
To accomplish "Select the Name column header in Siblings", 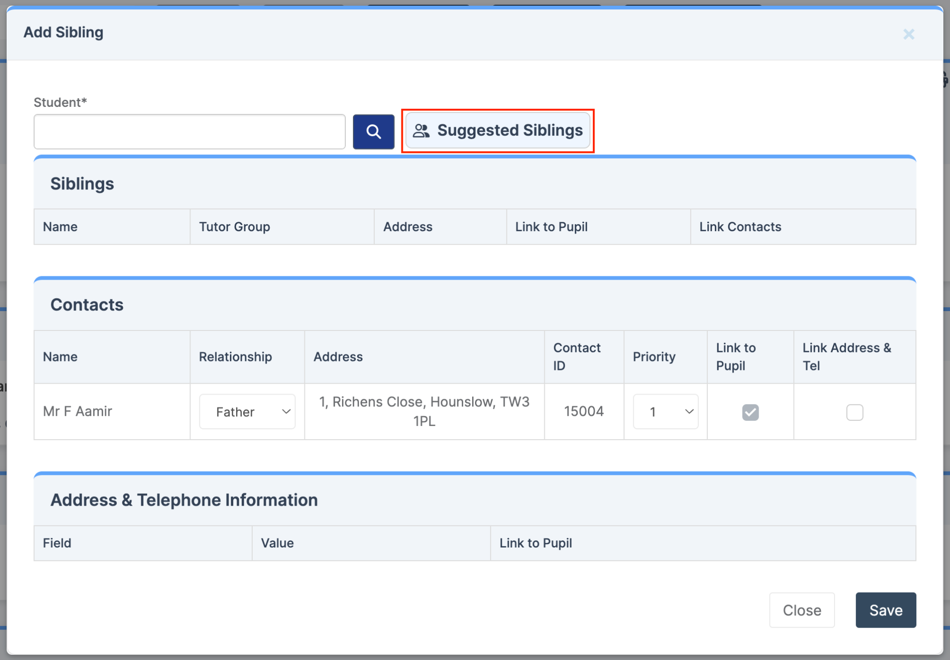I will pos(60,226).
